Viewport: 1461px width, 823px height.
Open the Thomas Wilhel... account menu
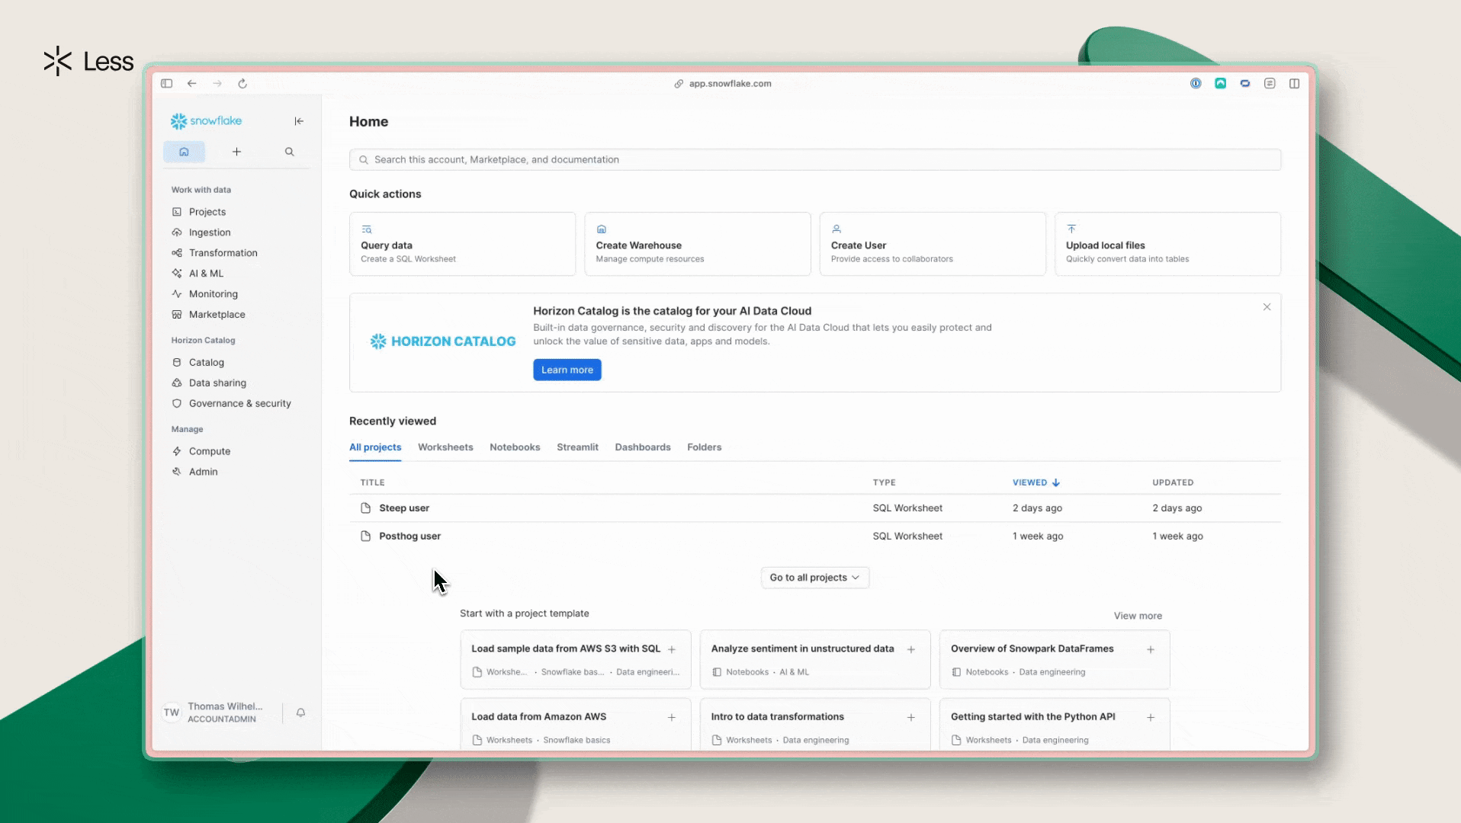(224, 713)
